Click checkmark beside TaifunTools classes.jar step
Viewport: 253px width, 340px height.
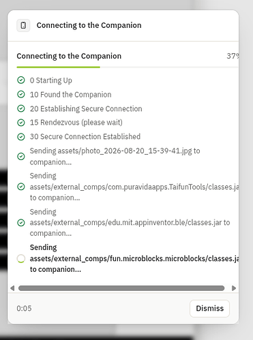[21, 187]
